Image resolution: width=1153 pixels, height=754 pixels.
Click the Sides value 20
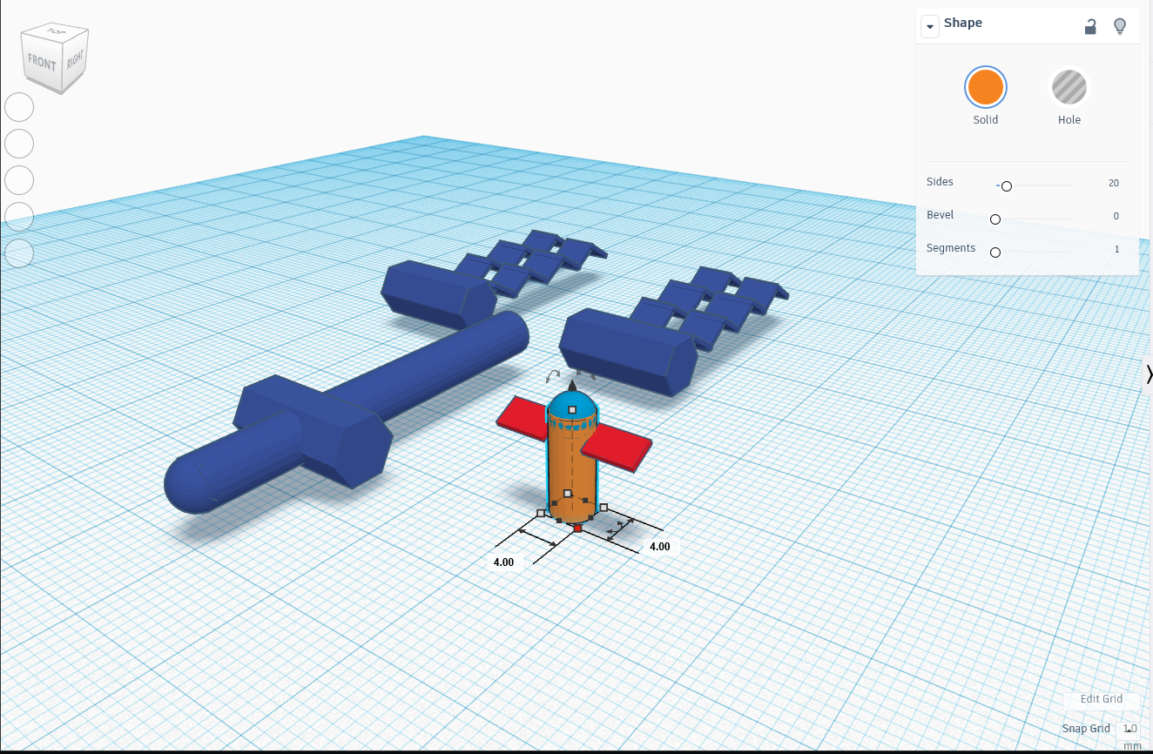point(1113,183)
